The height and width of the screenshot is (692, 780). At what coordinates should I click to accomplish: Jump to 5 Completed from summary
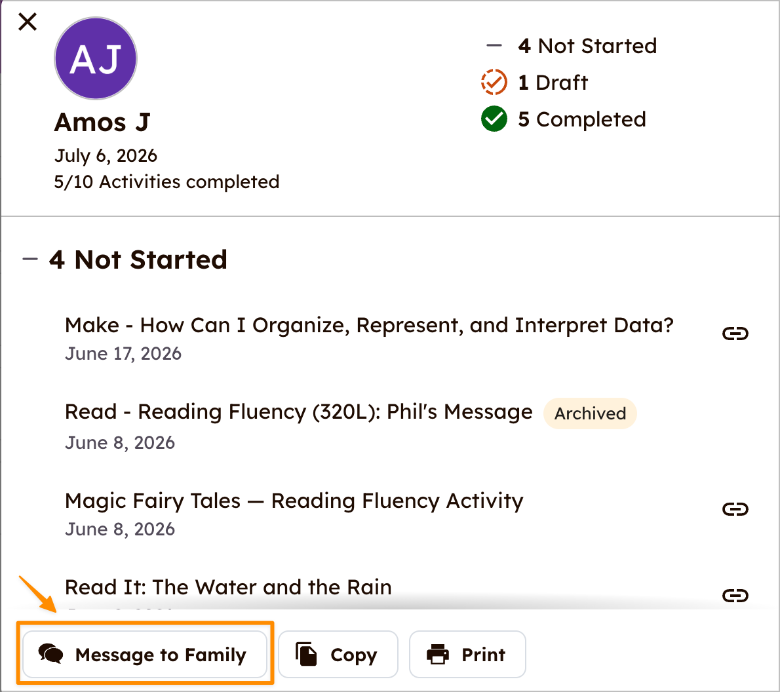tap(581, 119)
